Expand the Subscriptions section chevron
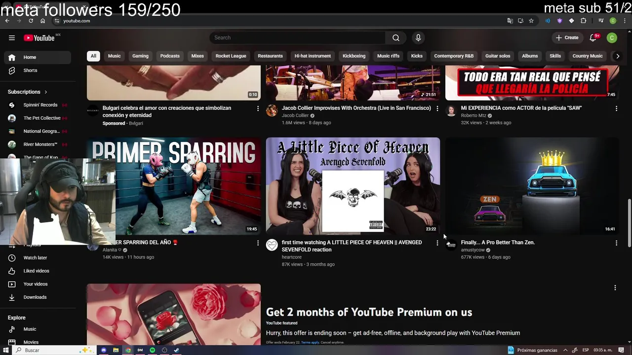Screen dimensions: 632x355 [46, 92]
